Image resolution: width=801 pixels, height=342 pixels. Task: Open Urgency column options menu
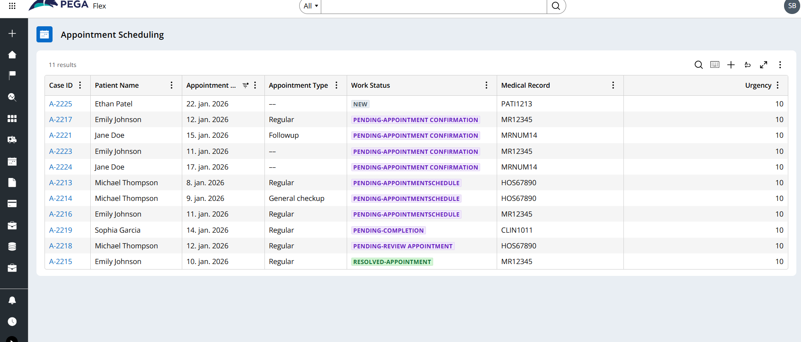coord(778,85)
